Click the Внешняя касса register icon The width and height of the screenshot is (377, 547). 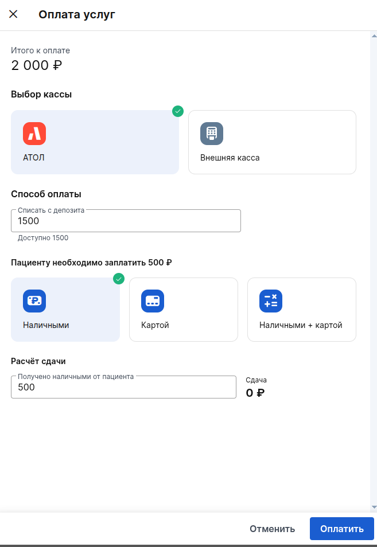click(x=212, y=134)
